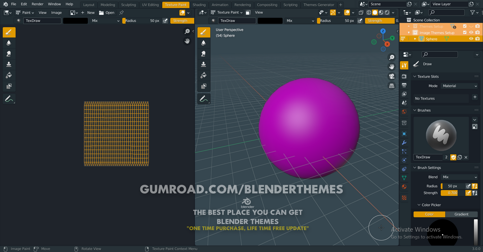Toggle radius pressure sensitivity in Brush Settings
This screenshot has height=252, width=483.
[x=468, y=186]
